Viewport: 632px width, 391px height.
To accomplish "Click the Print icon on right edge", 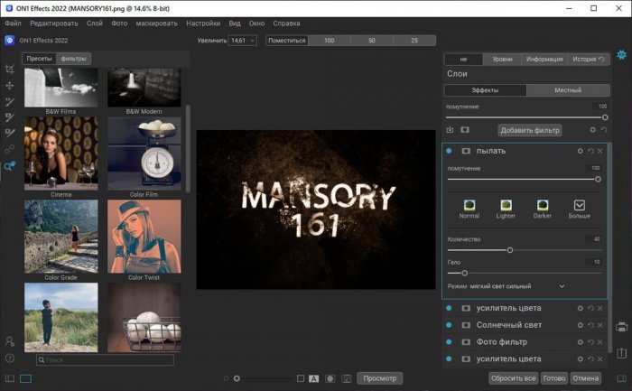I will pos(622,326).
